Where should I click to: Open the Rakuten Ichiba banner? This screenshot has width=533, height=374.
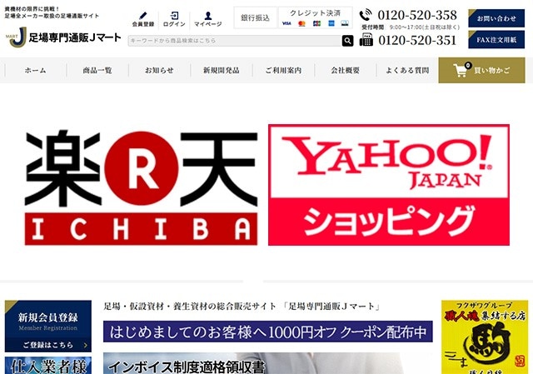(140, 185)
